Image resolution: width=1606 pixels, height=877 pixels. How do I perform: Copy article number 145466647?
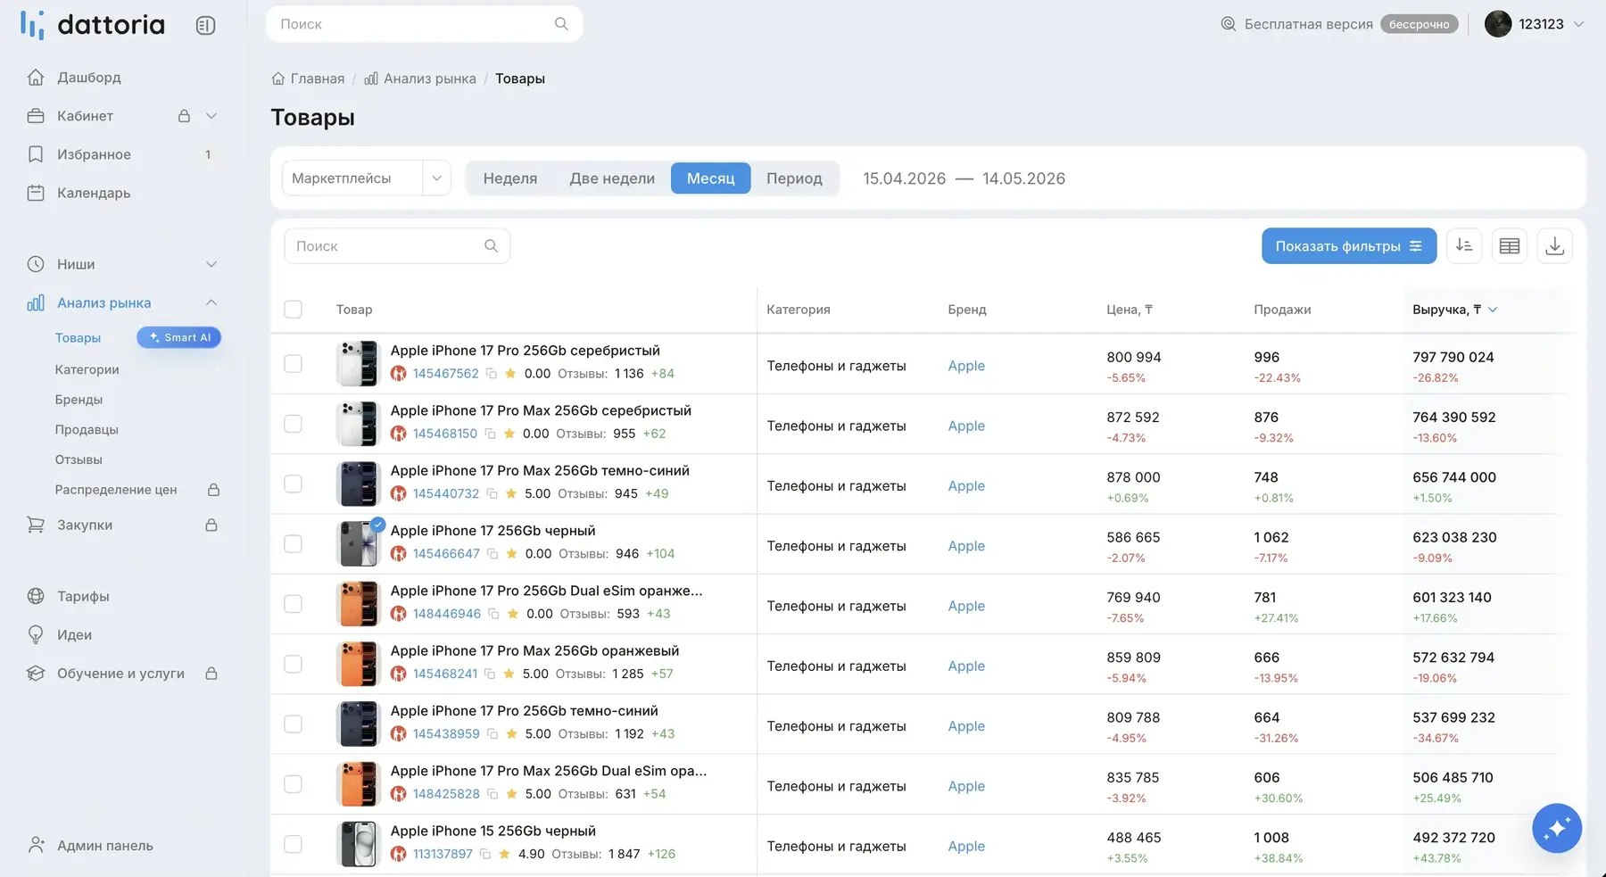[x=492, y=554]
